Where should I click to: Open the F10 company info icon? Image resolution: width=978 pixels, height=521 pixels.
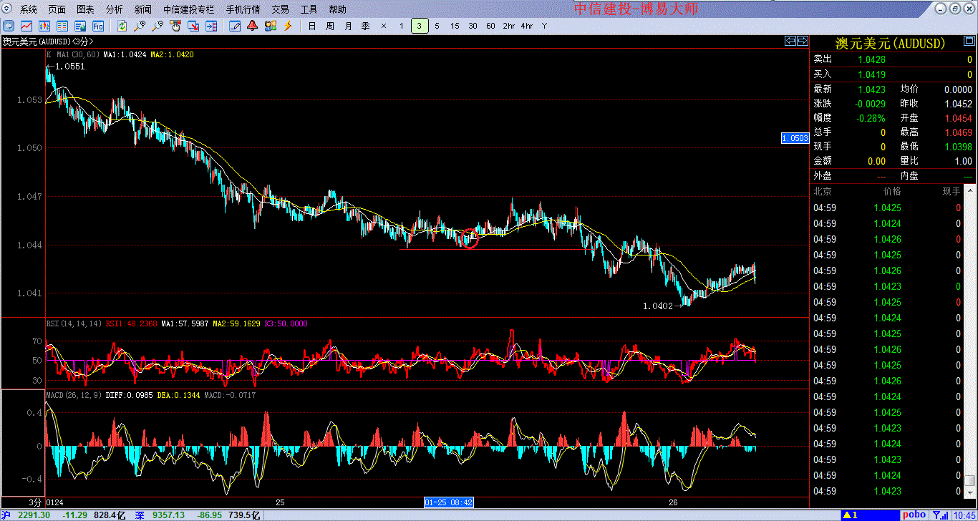pos(98,26)
